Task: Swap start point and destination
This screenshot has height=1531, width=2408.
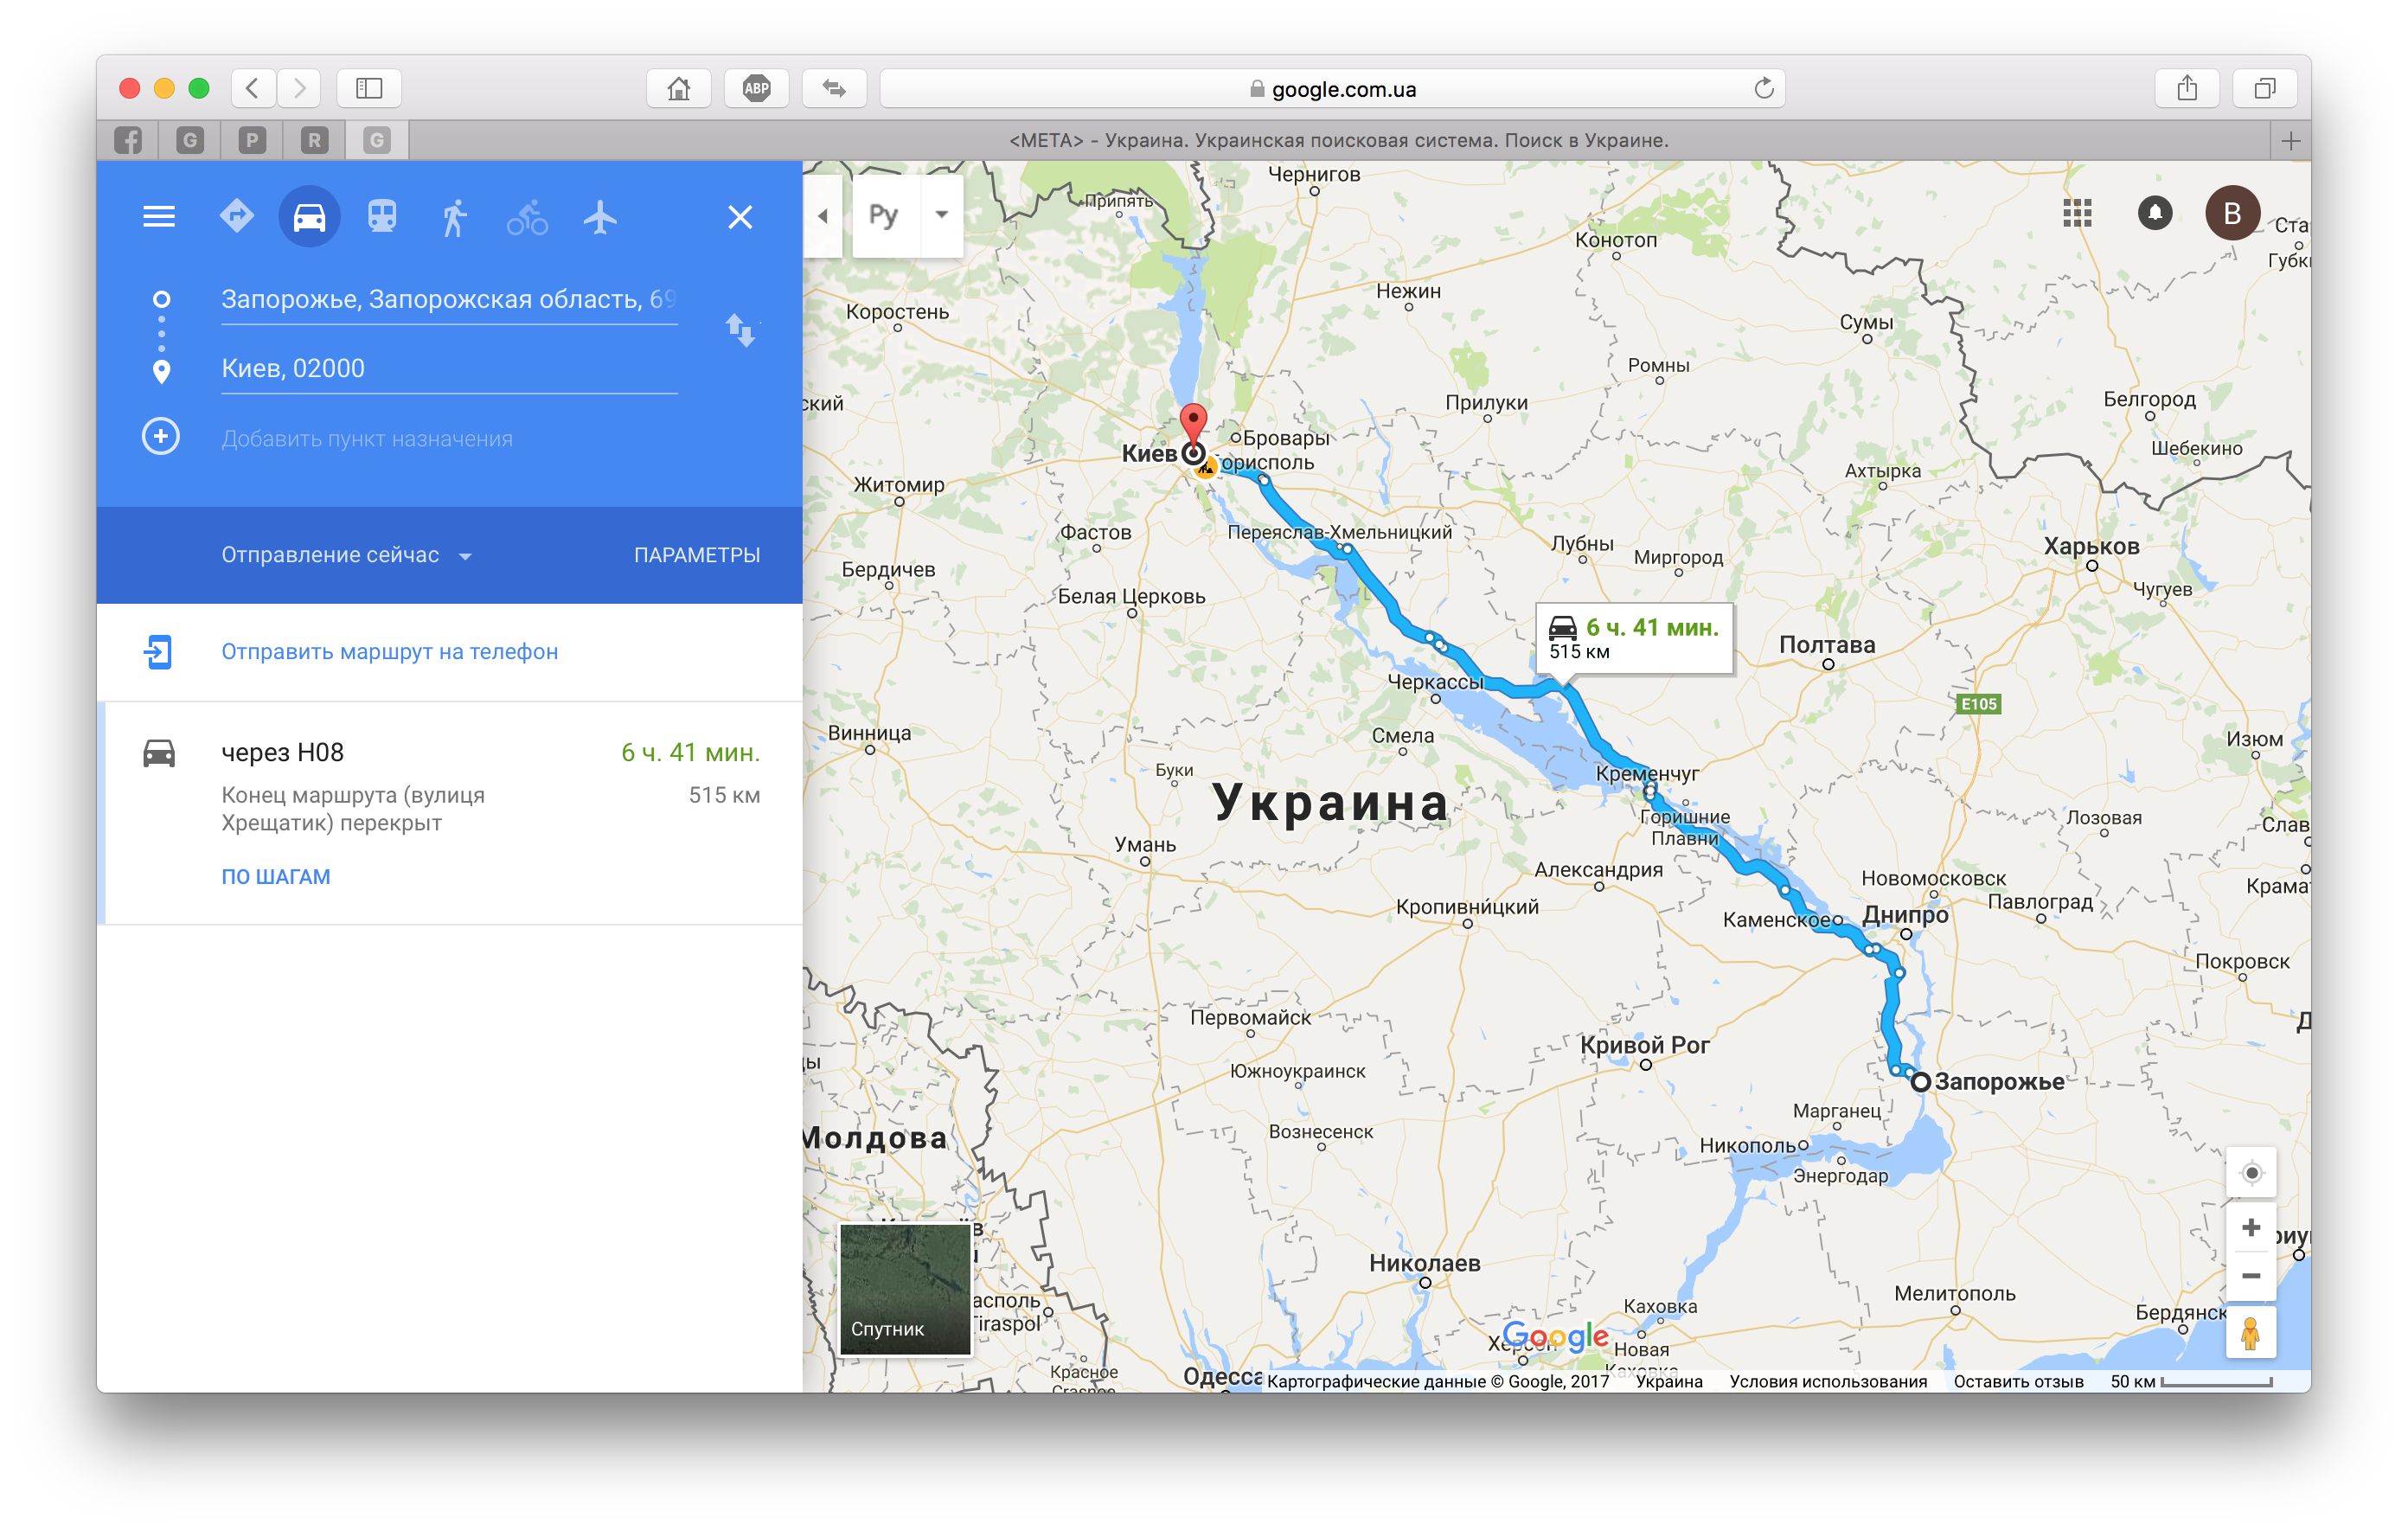Action: coord(741,330)
